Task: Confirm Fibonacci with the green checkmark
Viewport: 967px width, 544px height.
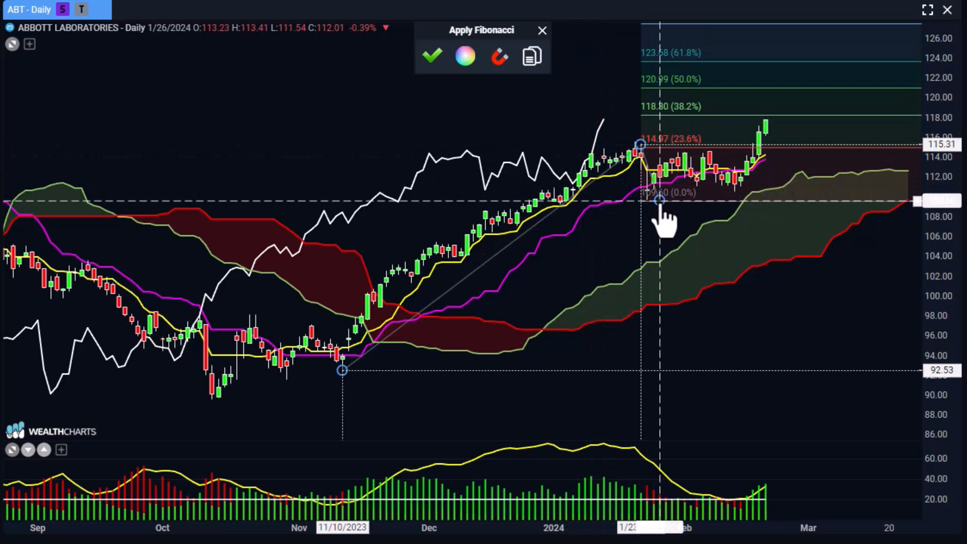Action: pyautogui.click(x=432, y=55)
